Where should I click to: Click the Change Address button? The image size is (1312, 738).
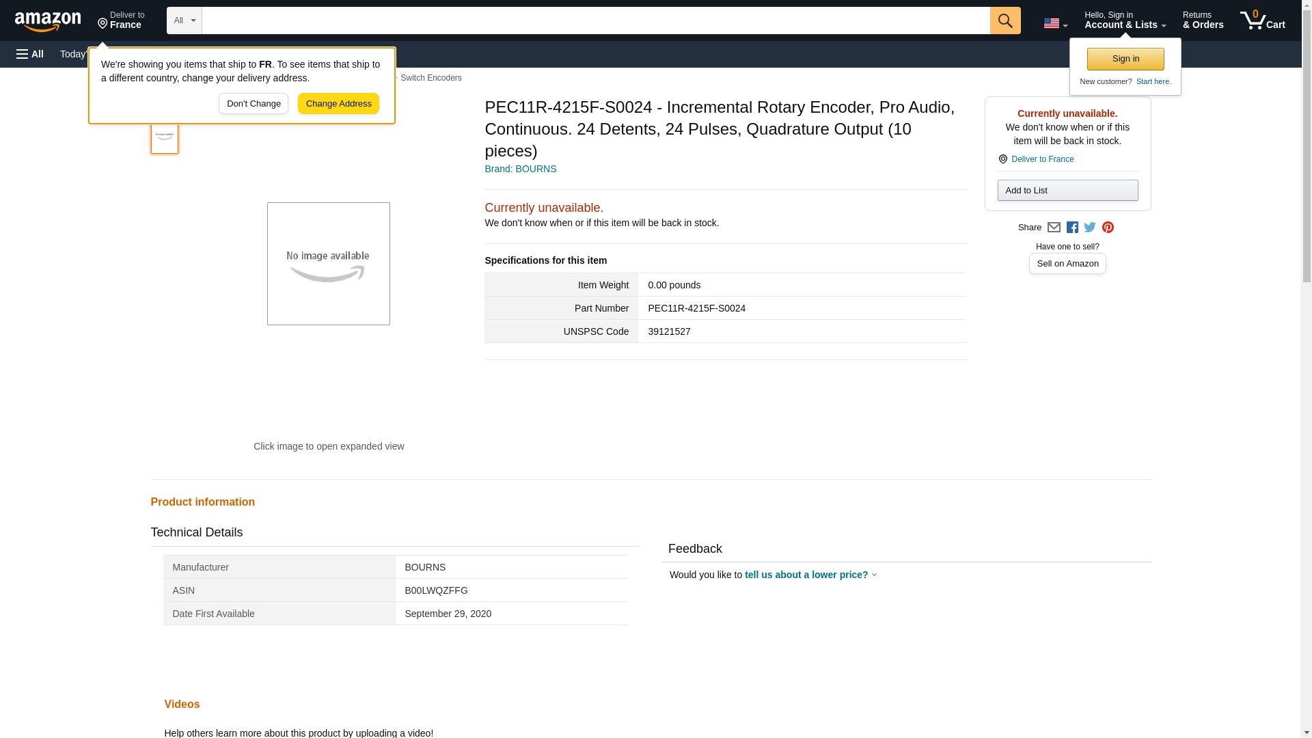pos(338,104)
